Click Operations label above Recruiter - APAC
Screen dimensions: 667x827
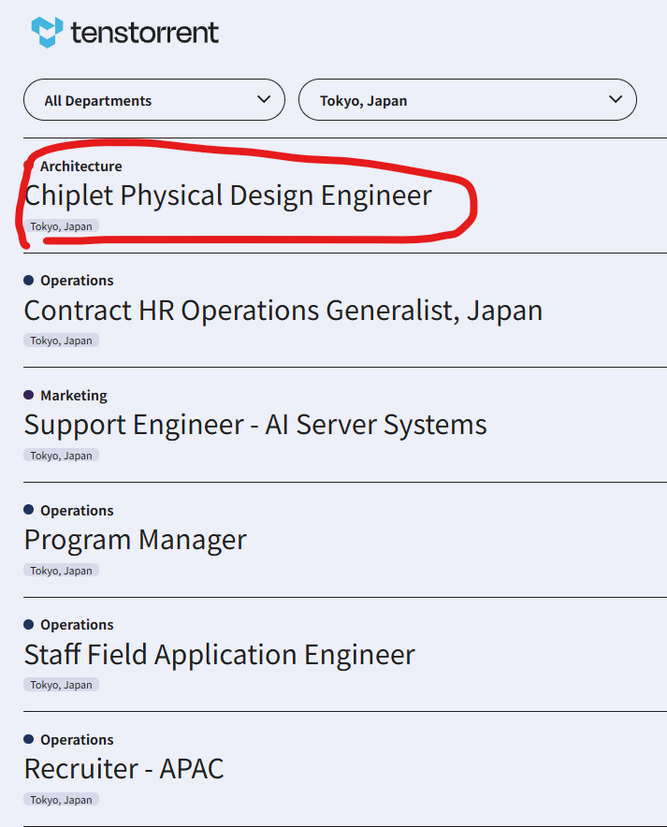pyautogui.click(x=77, y=739)
